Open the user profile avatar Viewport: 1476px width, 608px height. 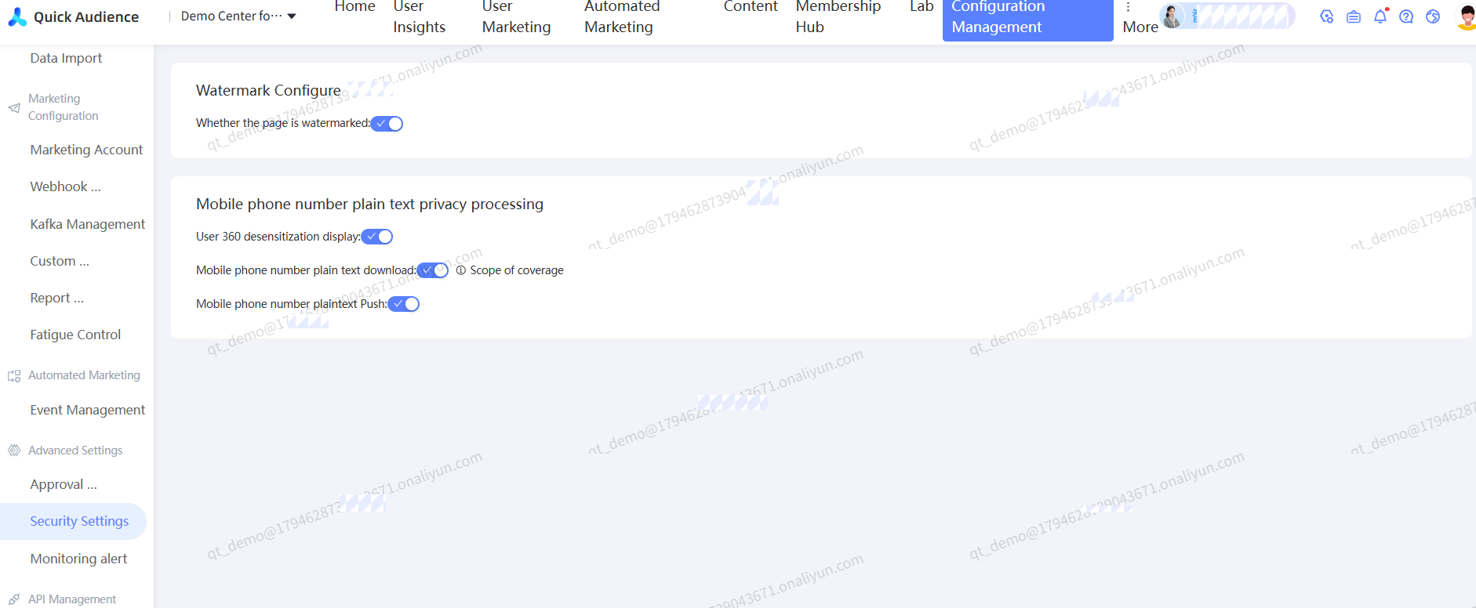tap(1466, 16)
